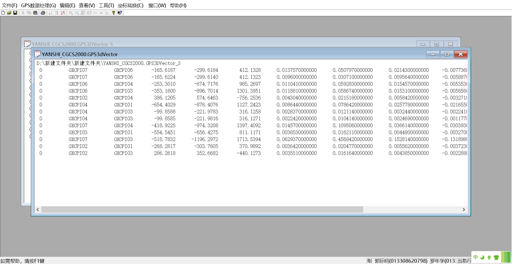Click the Paste toolbar icon
Viewport: 512px width, 264px height.
tap(35, 13)
